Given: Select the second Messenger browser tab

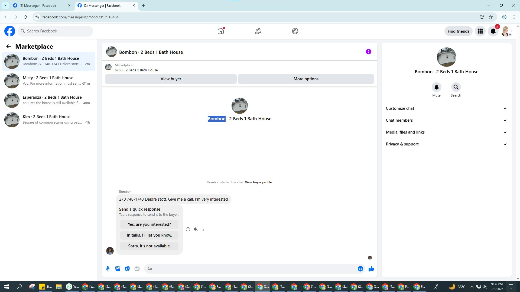Looking at the screenshot, I should 106,5.
